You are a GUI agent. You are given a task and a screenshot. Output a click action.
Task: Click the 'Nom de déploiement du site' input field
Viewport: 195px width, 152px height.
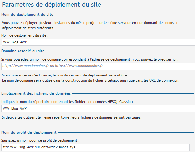click(98, 42)
